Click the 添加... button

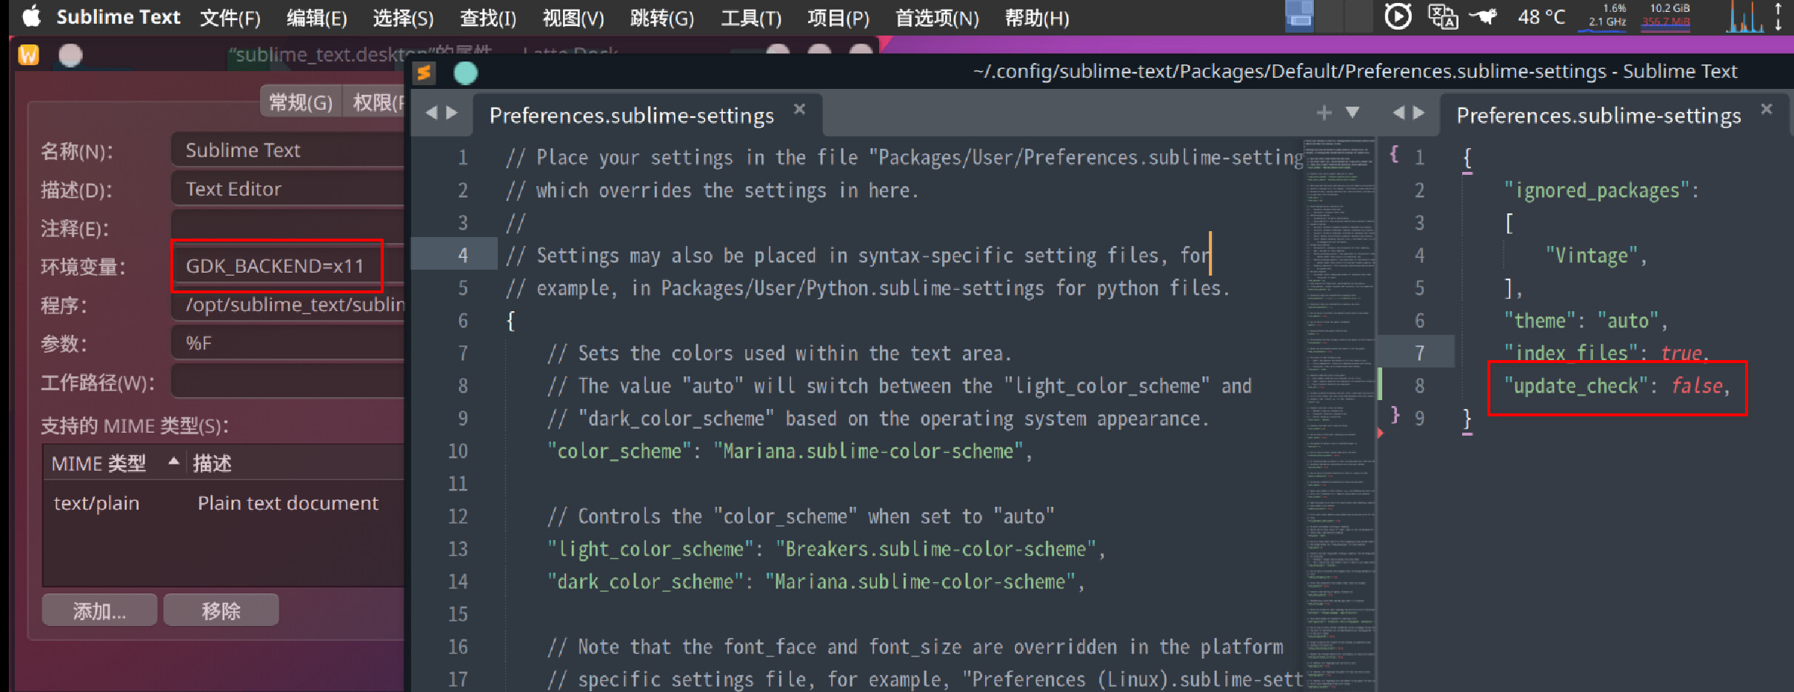(99, 611)
